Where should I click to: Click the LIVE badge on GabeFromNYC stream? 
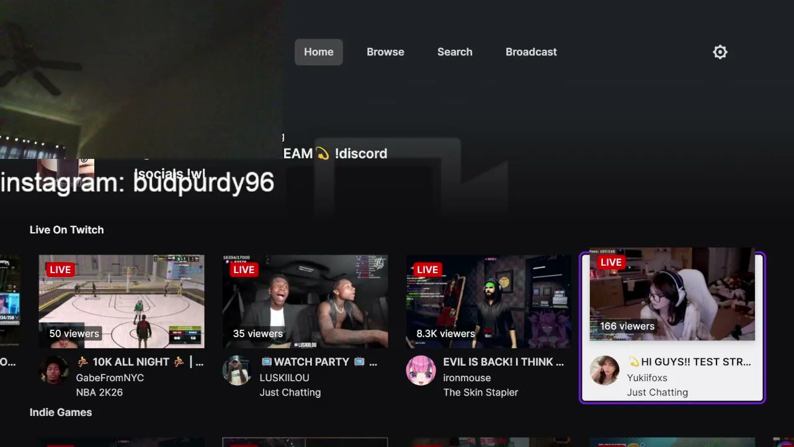pyautogui.click(x=60, y=269)
